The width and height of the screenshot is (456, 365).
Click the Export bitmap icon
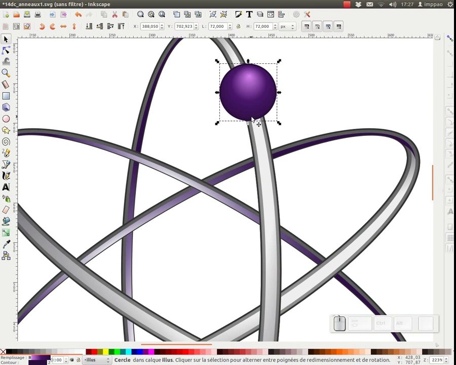63,14
